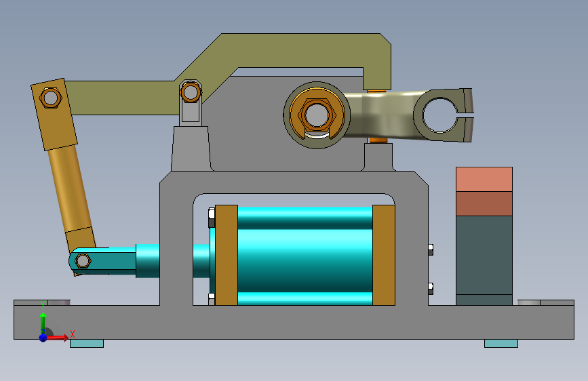Click the upper bolt on the frame's right side
This screenshot has width=588, height=381.
[x=431, y=249]
